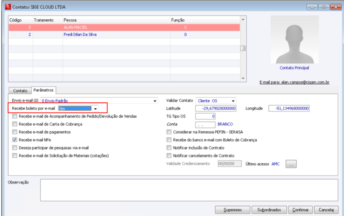Click the contacts list scrollbar thumb

pyautogui.click(x=243, y=48)
